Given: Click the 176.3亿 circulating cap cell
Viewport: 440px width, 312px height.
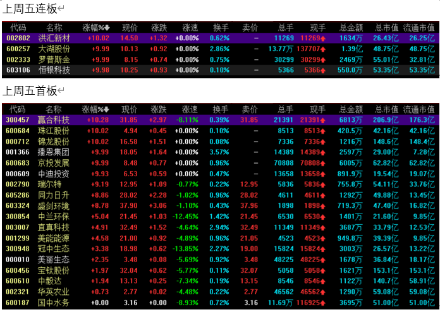Looking at the screenshot, I should (x=422, y=120).
